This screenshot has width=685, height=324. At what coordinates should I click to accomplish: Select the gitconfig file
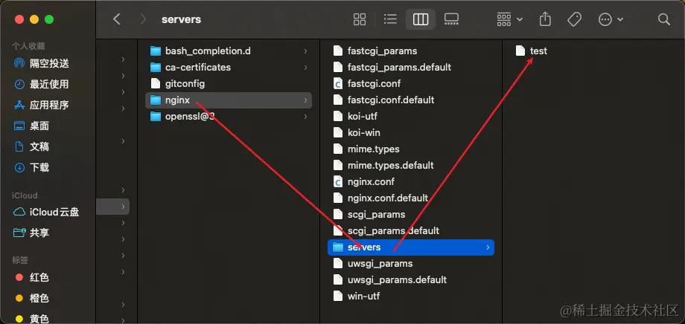coord(229,83)
